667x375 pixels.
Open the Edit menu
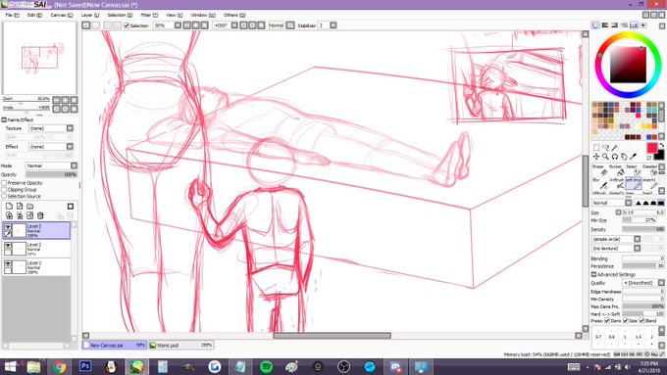(x=34, y=15)
